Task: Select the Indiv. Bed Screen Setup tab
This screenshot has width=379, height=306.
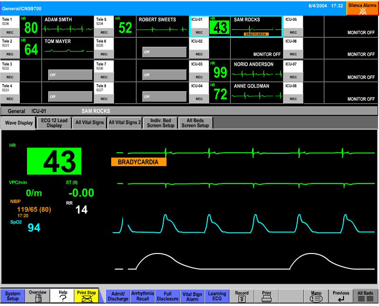Action: [160, 123]
